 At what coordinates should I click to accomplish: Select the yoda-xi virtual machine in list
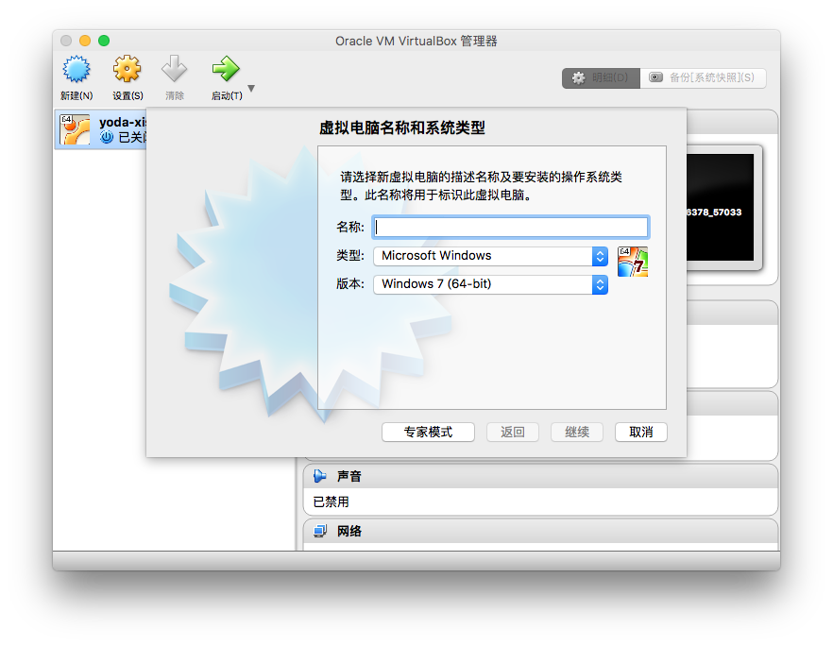[x=101, y=129]
